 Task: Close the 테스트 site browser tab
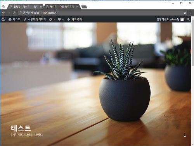77,7
